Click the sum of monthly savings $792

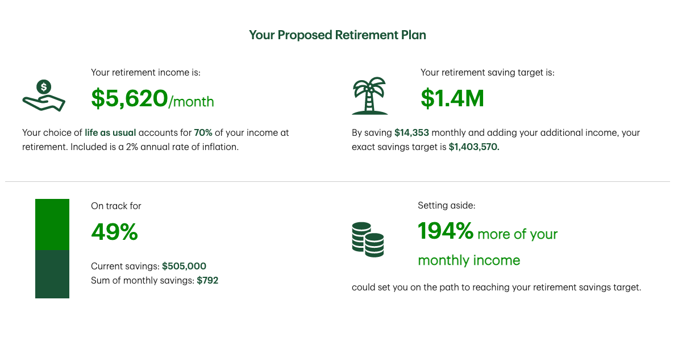207,280
